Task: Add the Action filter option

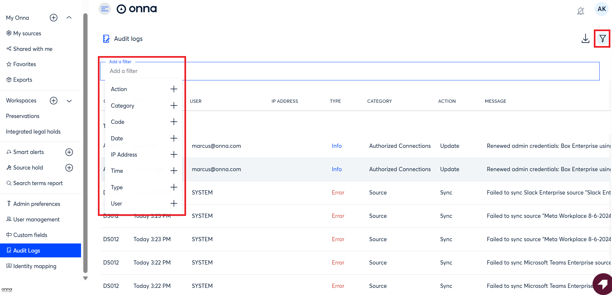Action: click(x=174, y=89)
